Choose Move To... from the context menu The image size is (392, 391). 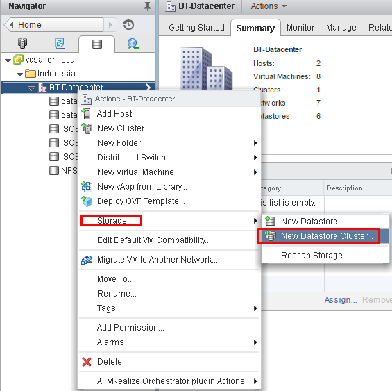(169, 279)
